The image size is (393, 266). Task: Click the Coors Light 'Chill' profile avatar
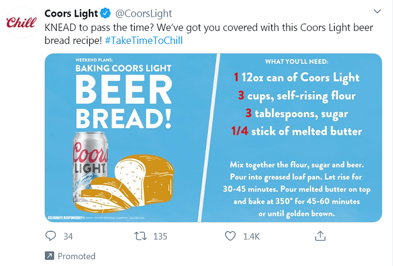point(21,23)
